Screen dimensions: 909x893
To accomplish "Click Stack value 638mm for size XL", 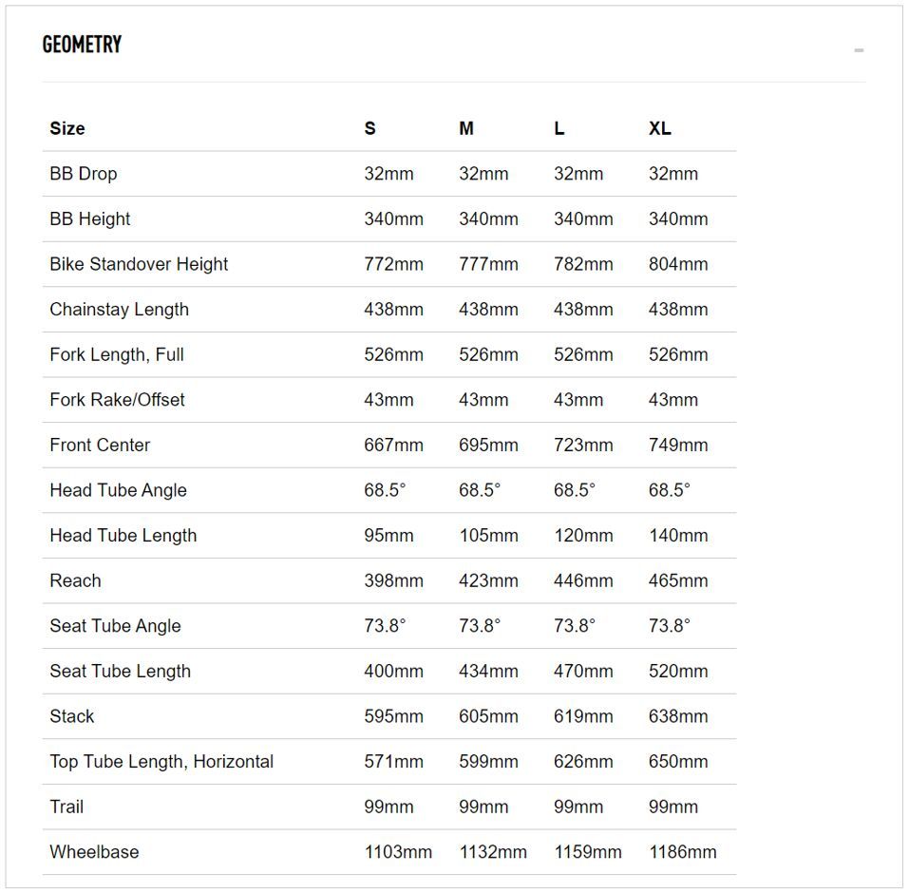I will click(x=678, y=716).
